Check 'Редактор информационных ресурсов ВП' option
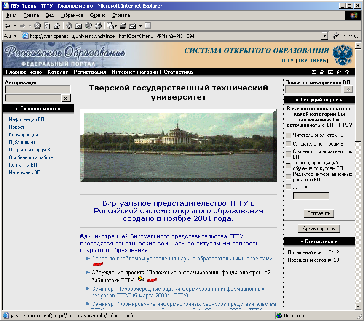Screen dimensions: 364x321 pyautogui.click(x=288, y=177)
